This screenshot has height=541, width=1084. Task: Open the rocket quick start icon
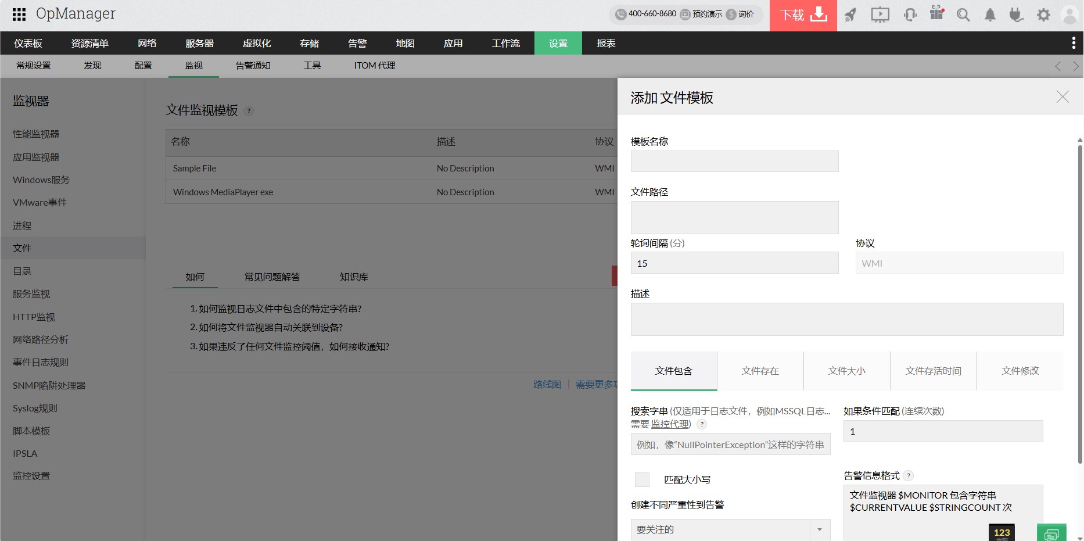850,15
